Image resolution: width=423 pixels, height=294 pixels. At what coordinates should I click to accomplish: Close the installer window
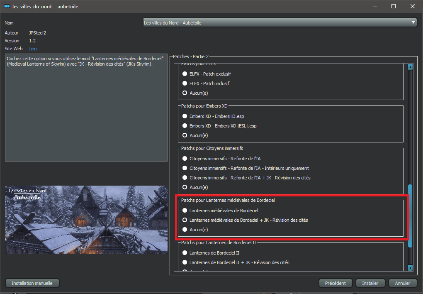coord(413,6)
